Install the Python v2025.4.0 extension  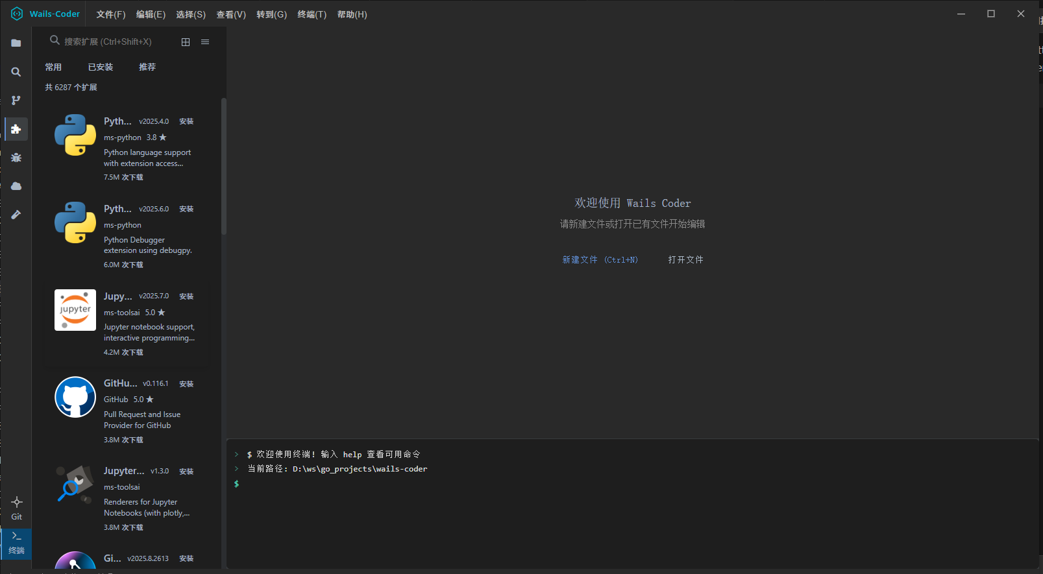click(x=186, y=121)
